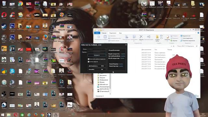Open the Easy access dropdown in ribbon
Image resolution: width=208 pixels, height=117 pixels.
(162, 38)
